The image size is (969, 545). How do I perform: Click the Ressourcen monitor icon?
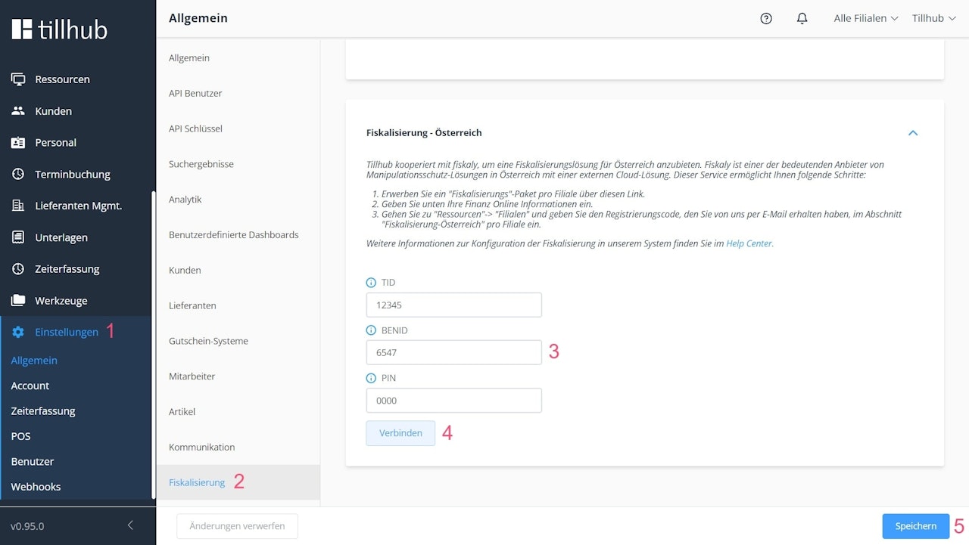18,79
